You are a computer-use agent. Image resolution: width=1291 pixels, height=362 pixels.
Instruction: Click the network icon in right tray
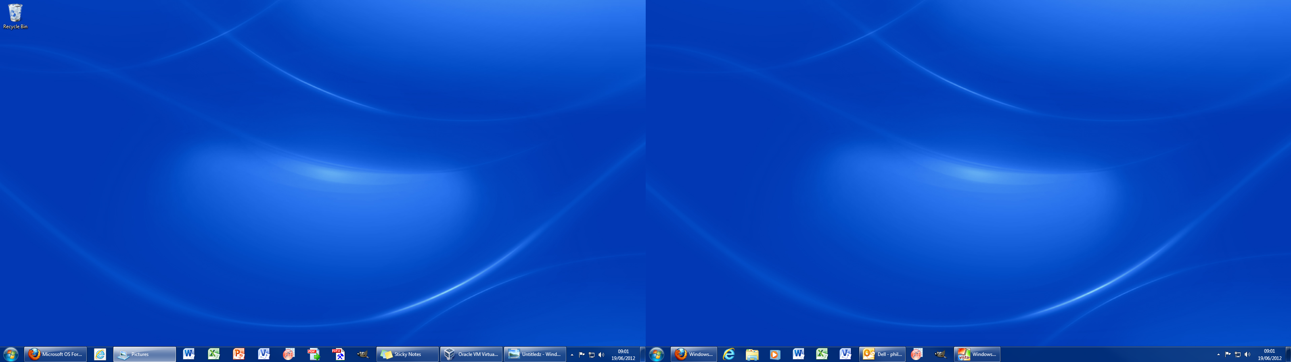(1237, 354)
